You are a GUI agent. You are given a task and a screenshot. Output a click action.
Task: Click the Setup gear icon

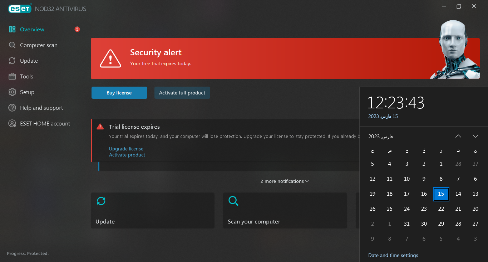(12, 92)
